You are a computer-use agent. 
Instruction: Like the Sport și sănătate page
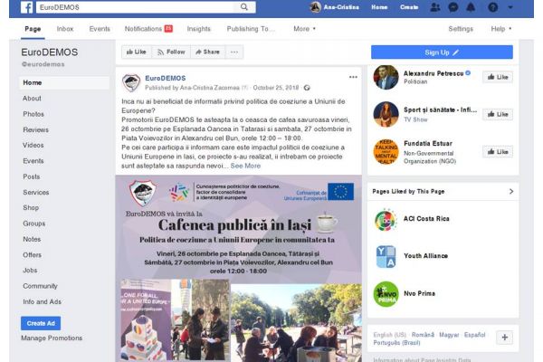tap(498, 114)
